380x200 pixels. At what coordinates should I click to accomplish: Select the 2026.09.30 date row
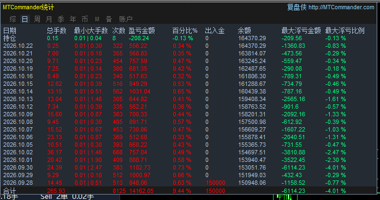17,168
